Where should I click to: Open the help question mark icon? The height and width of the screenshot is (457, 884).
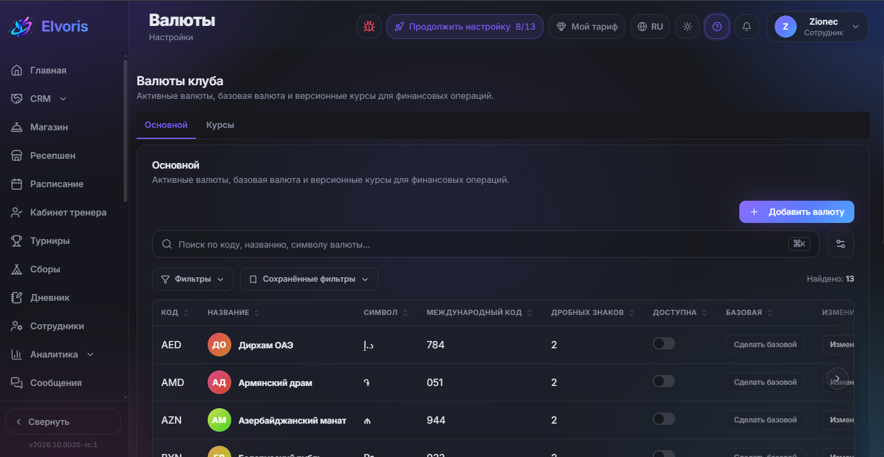pos(717,27)
